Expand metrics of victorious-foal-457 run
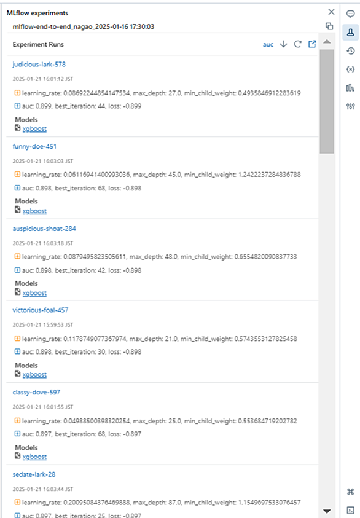360x518 pixels. [17, 352]
